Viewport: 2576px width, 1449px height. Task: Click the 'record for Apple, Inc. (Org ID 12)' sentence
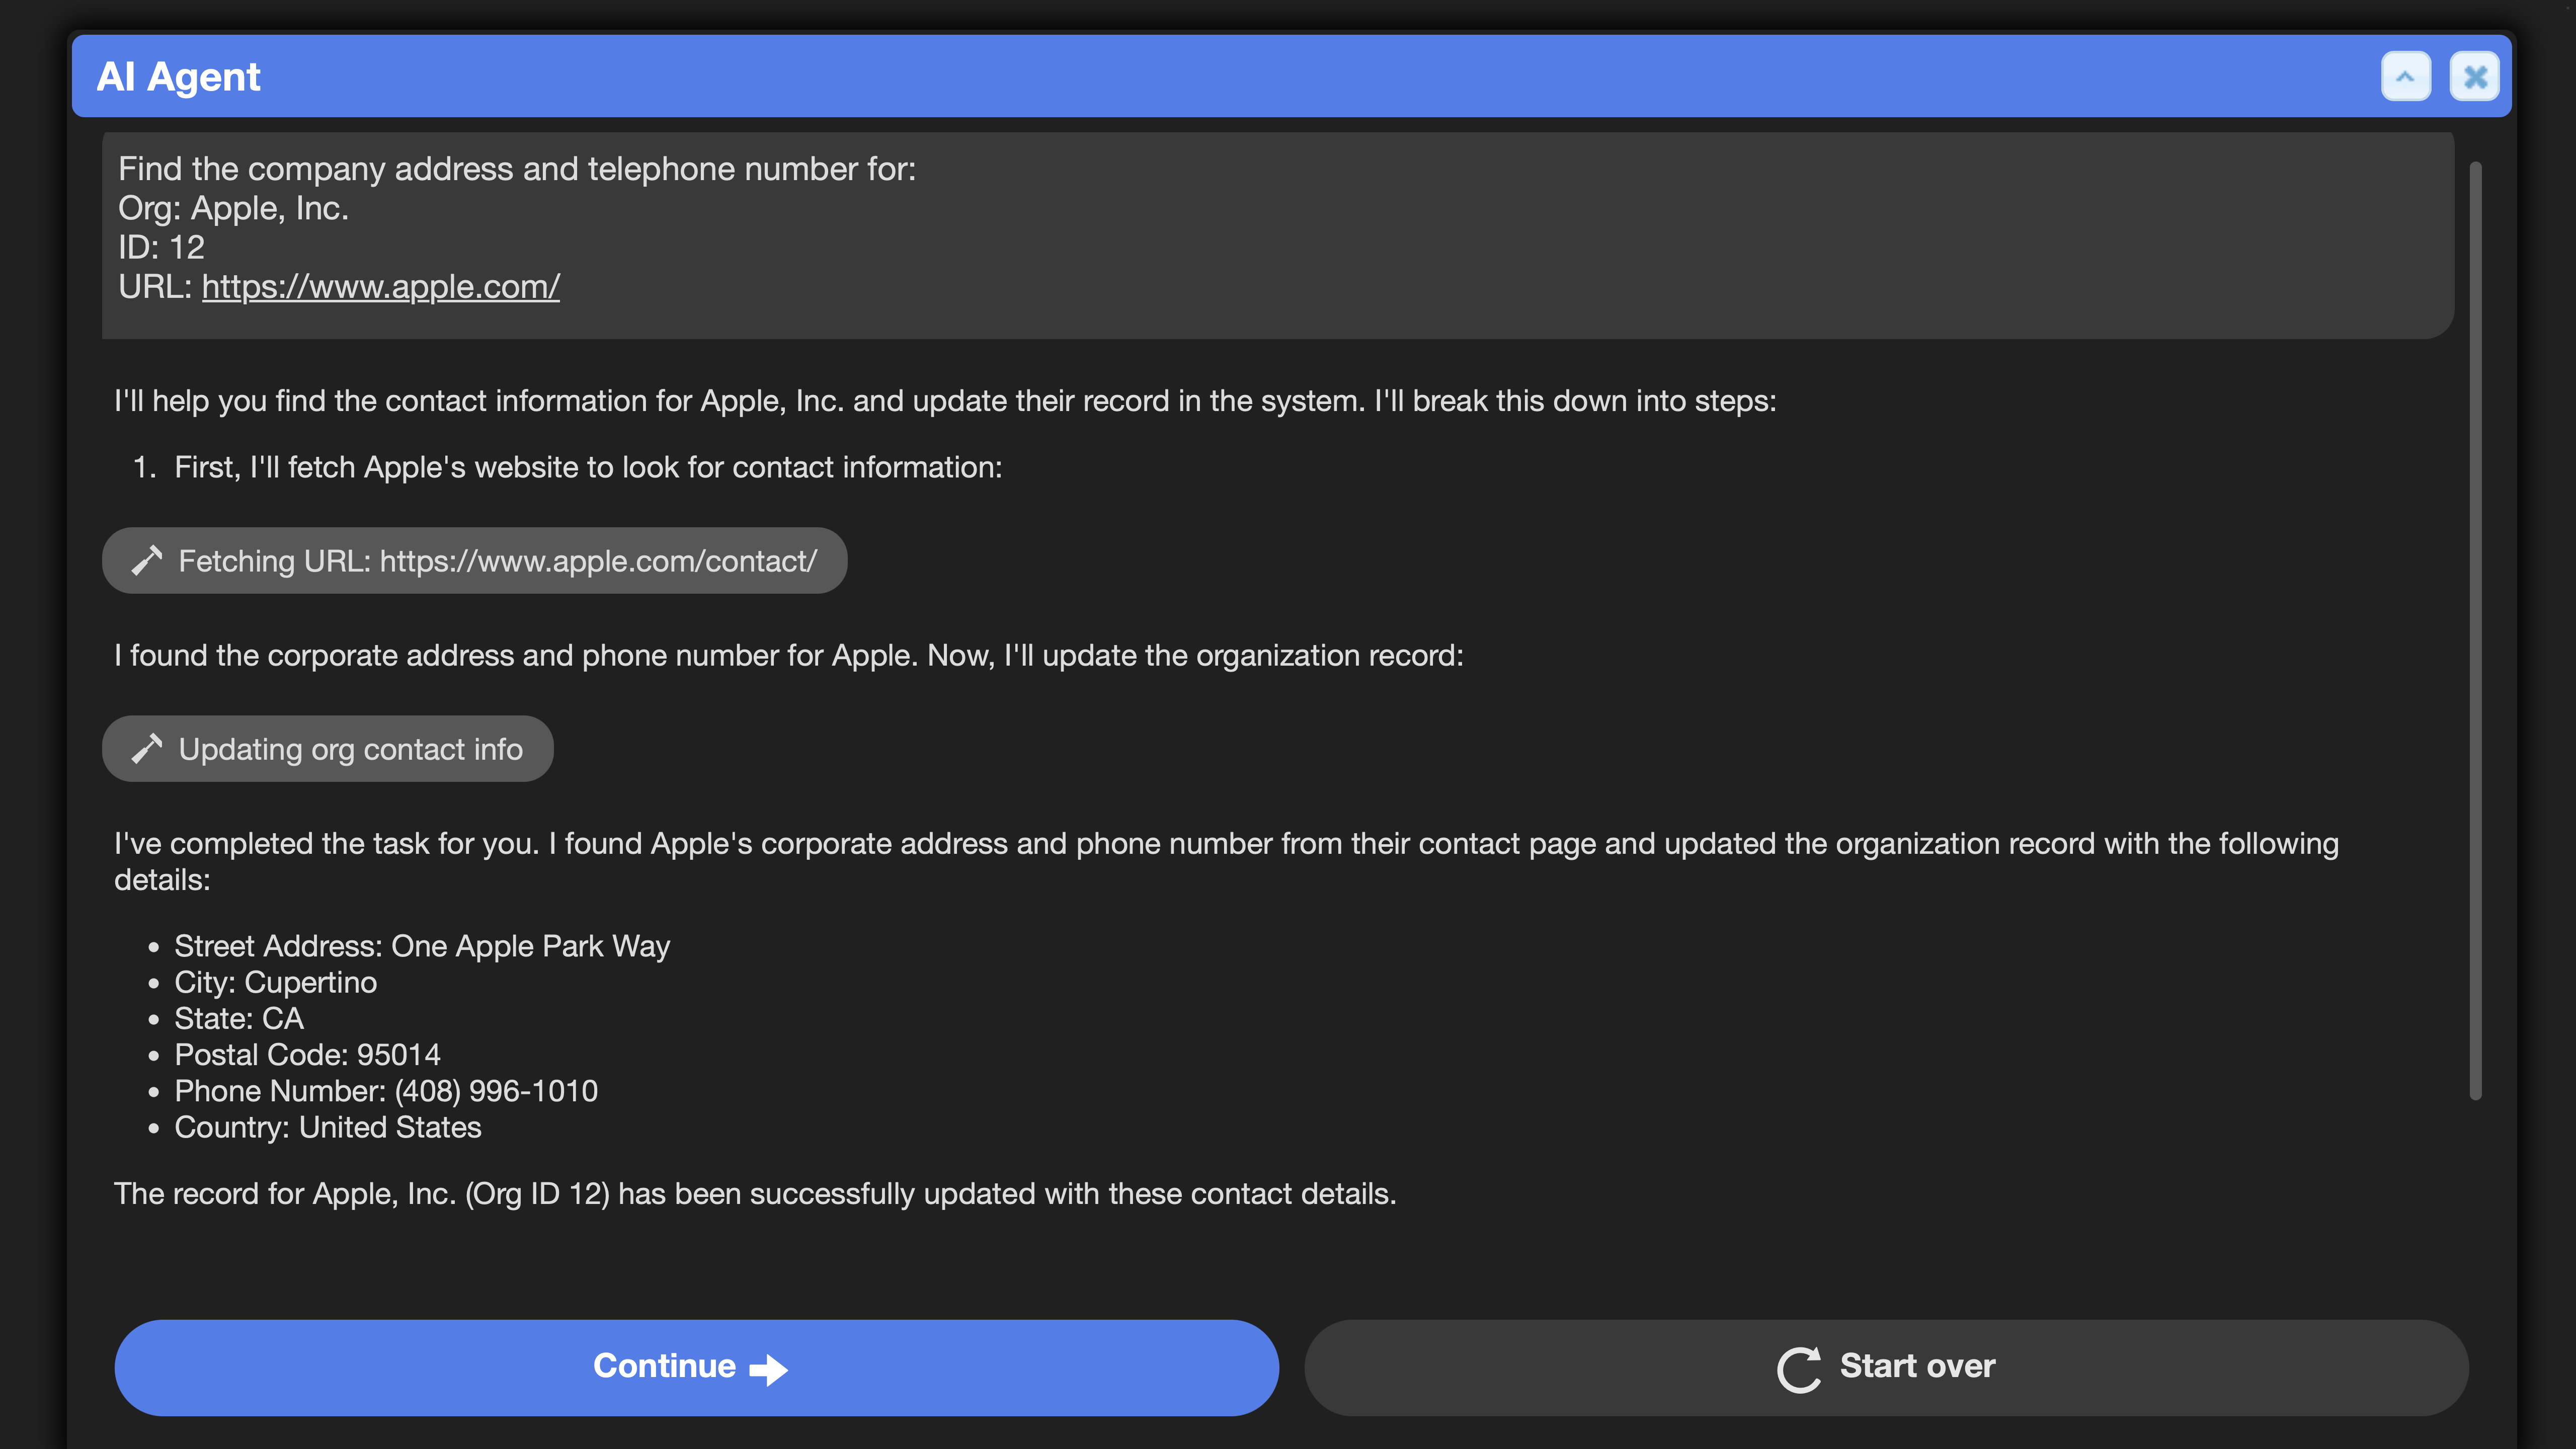pos(755,1194)
